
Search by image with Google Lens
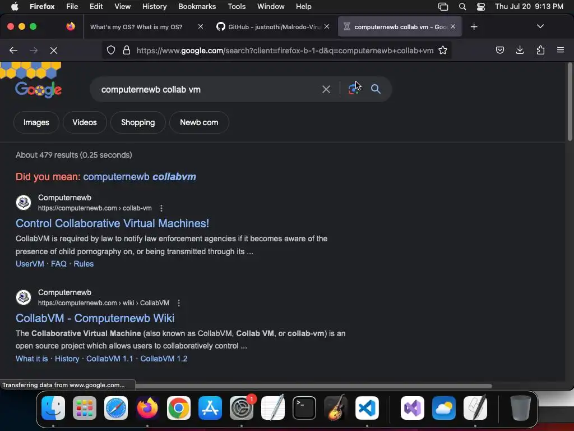coord(353,89)
